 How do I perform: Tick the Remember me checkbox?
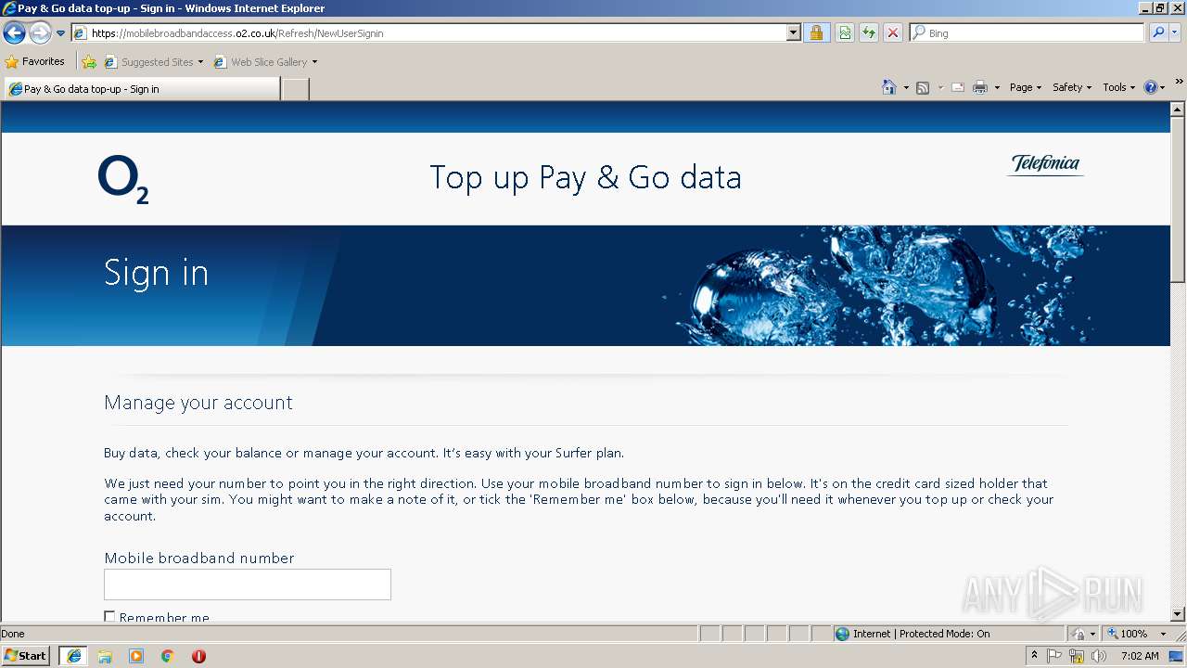point(109,617)
